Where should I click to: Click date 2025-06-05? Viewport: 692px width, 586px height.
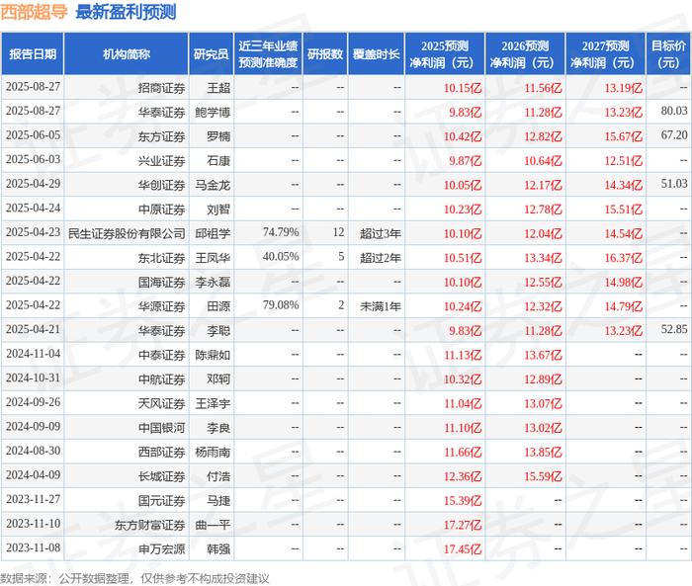pos(33,135)
